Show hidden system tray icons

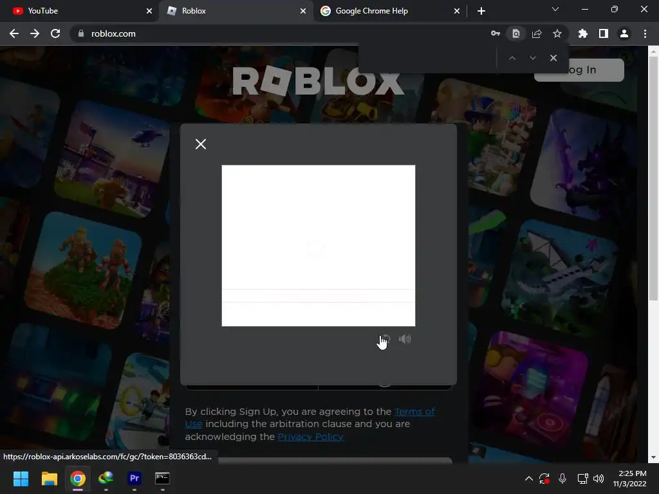pyautogui.click(x=529, y=479)
